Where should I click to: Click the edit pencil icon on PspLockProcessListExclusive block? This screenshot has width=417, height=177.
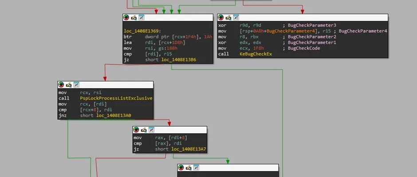pos(69,85)
